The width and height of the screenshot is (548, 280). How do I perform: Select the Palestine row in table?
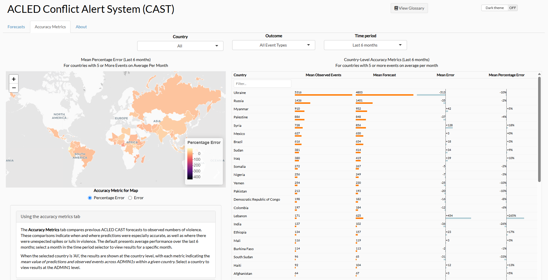click(385, 117)
